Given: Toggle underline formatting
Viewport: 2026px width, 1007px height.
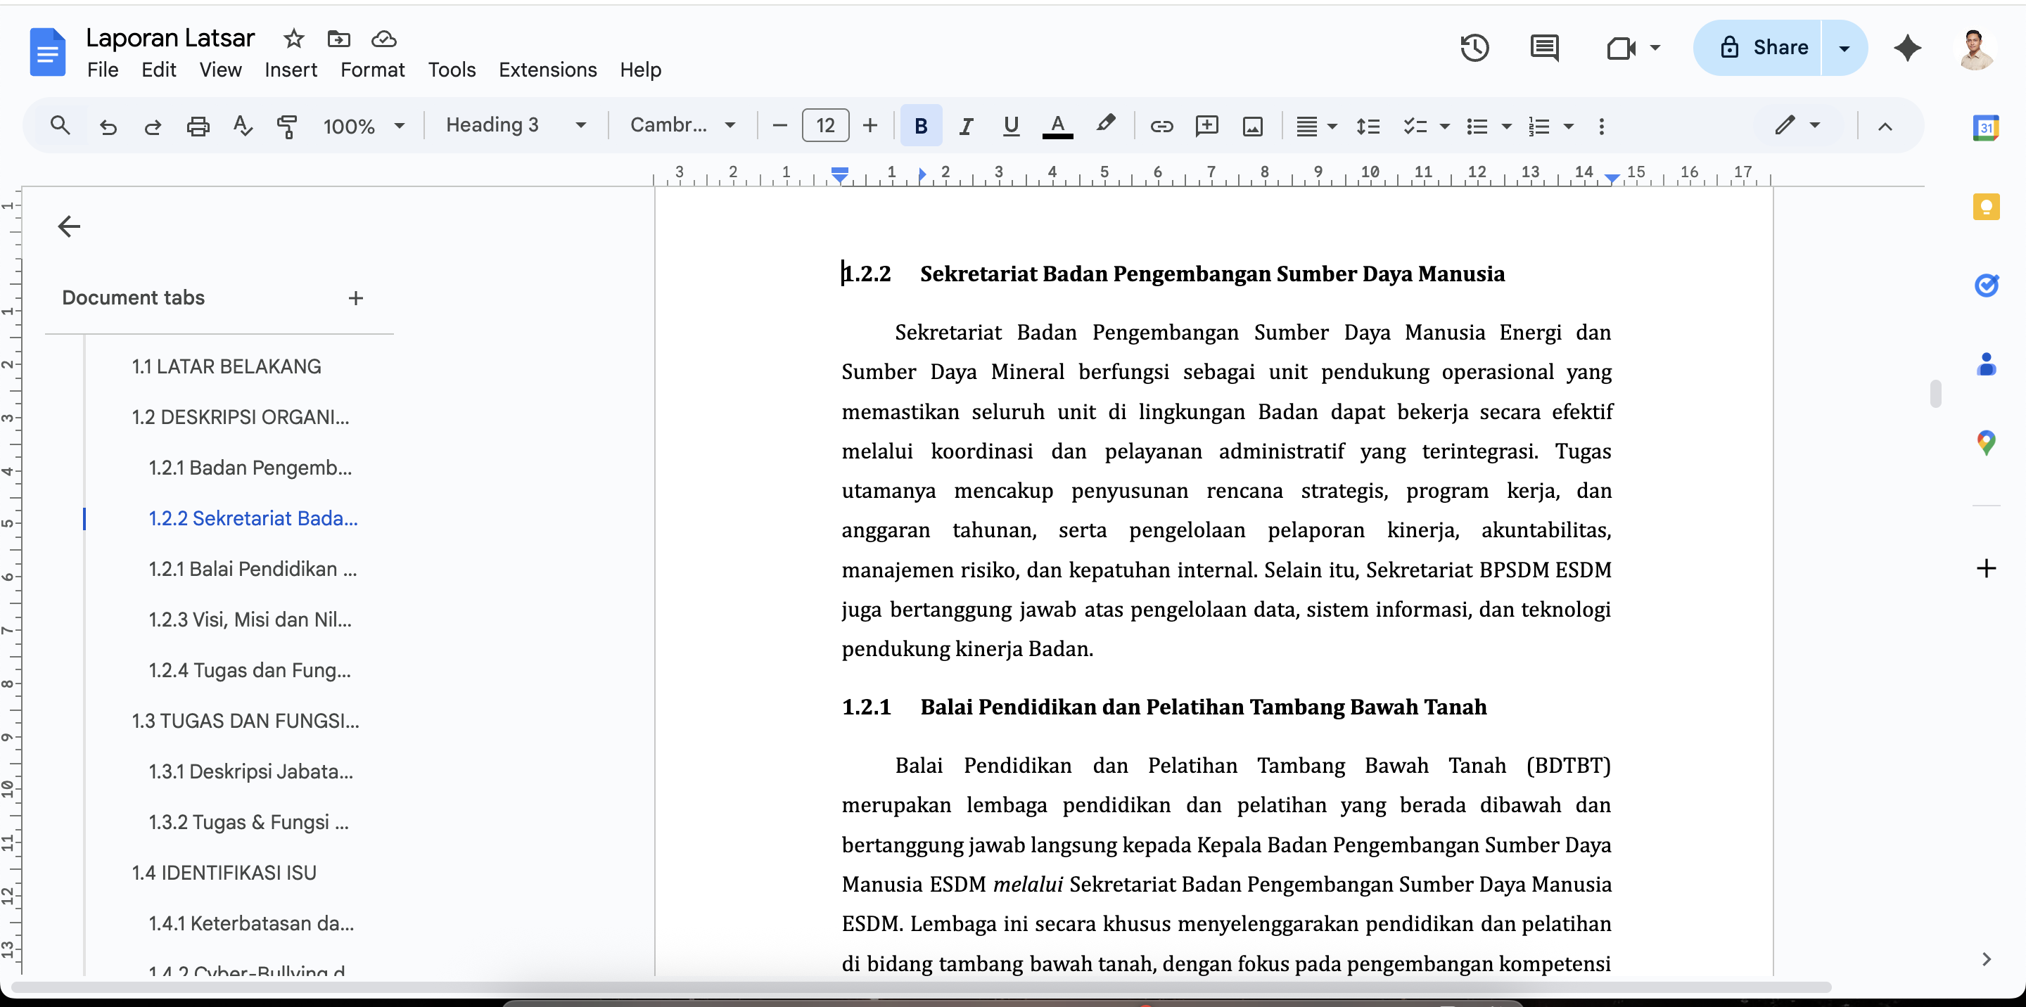Looking at the screenshot, I should pyautogui.click(x=1011, y=126).
